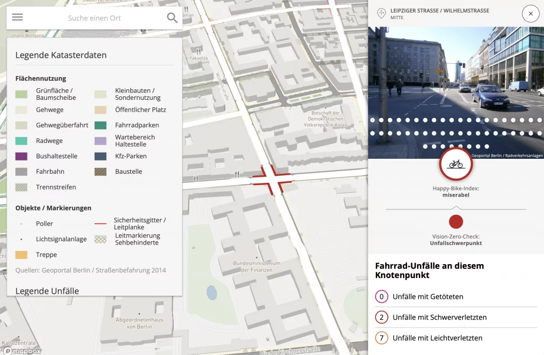Click the magnifier search icon
544x355 pixels.
pyautogui.click(x=172, y=17)
